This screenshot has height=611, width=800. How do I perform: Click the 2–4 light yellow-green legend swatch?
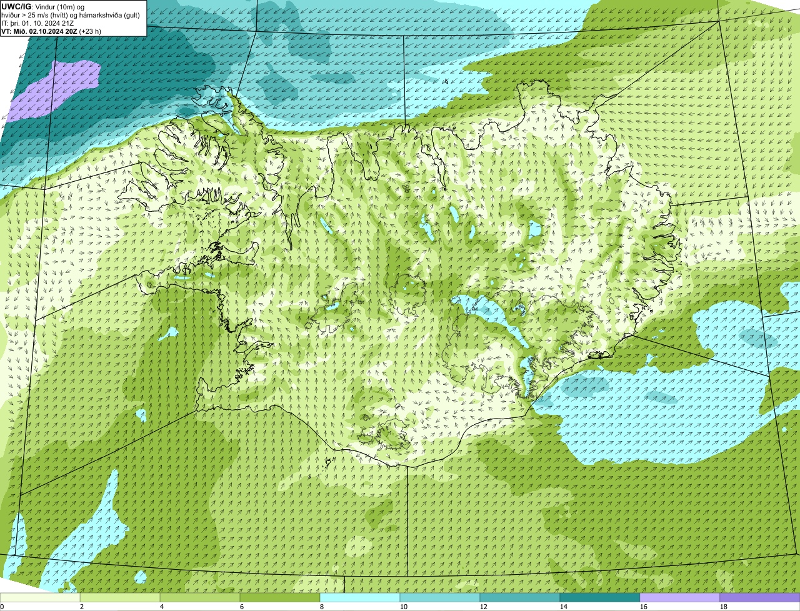pyautogui.click(x=120, y=598)
